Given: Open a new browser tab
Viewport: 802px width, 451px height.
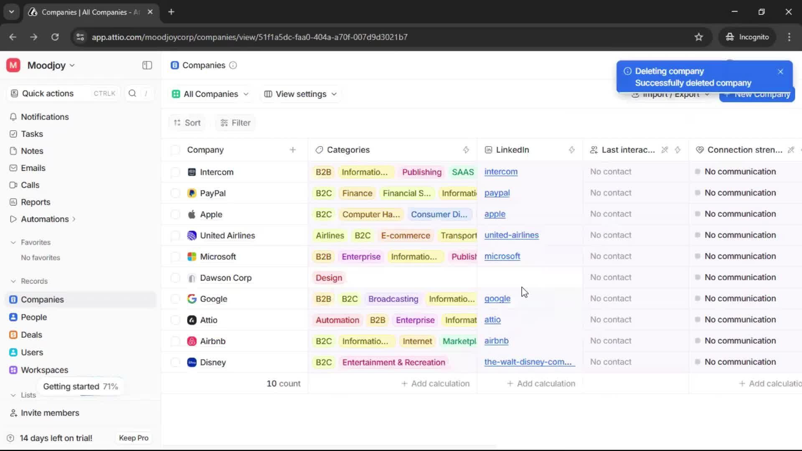Looking at the screenshot, I should (x=171, y=12).
